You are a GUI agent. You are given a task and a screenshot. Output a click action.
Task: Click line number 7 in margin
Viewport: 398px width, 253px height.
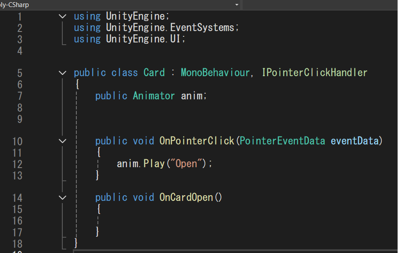click(x=18, y=95)
